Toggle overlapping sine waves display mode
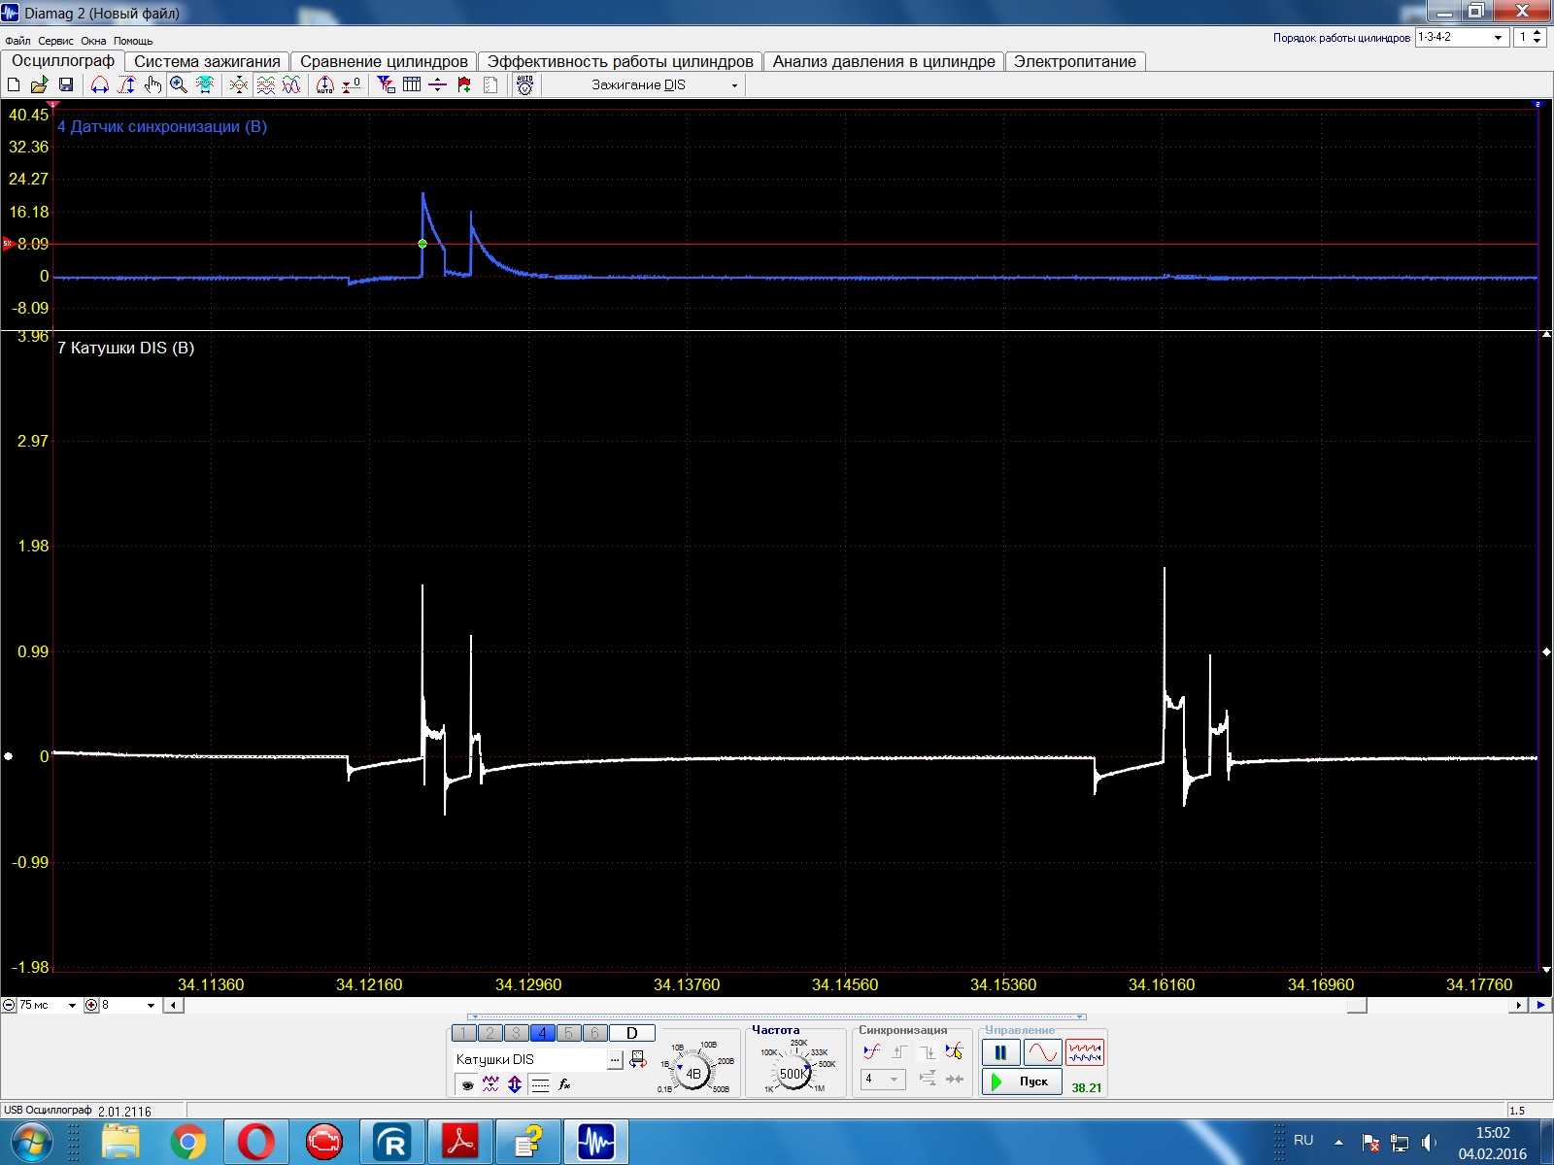This screenshot has width=1554, height=1165. 291,85
